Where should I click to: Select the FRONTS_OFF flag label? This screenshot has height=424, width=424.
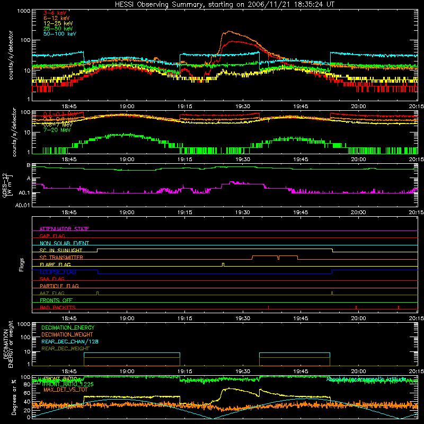[56, 300]
